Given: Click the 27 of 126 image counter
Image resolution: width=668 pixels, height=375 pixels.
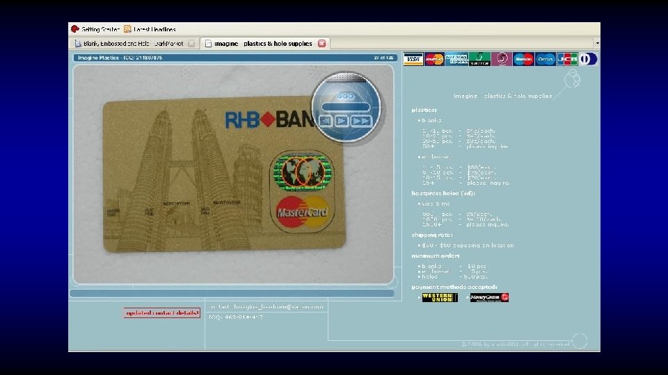Looking at the screenshot, I should coord(383,58).
